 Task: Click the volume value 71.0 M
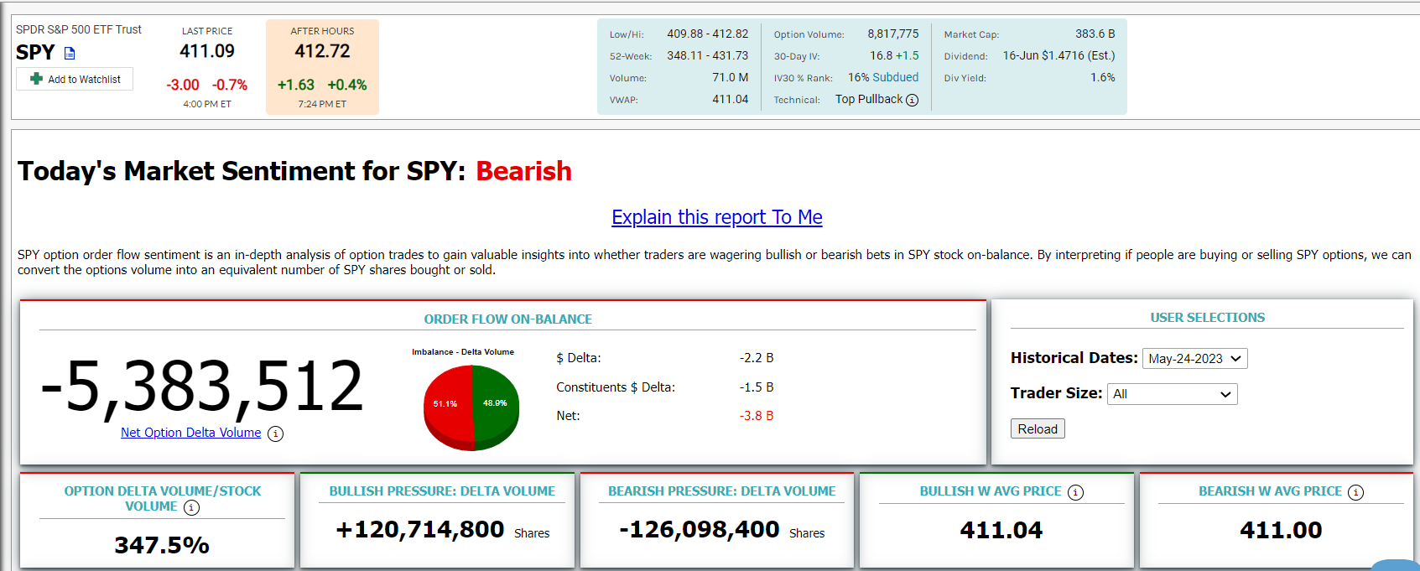[x=731, y=77]
